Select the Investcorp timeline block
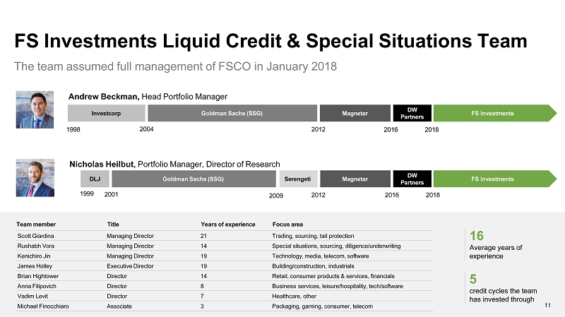 pyautogui.click(x=107, y=113)
